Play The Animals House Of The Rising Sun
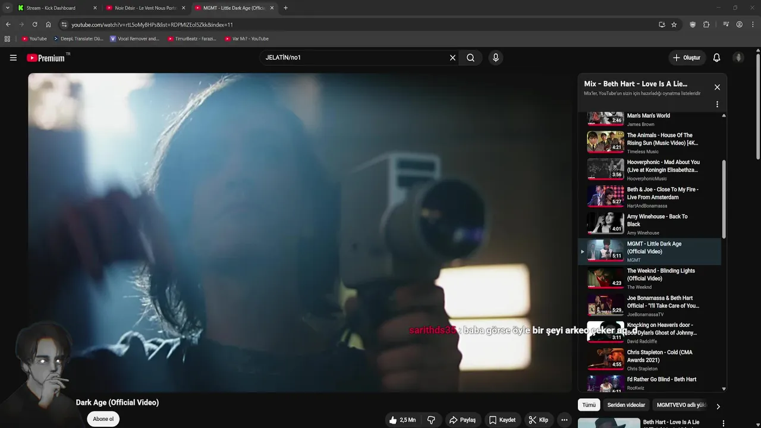The width and height of the screenshot is (761, 428). point(650,143)
